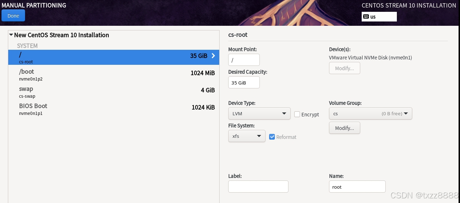
Task: Click VMware Virtual NVMe Disk text
Action: click(370, 57)
